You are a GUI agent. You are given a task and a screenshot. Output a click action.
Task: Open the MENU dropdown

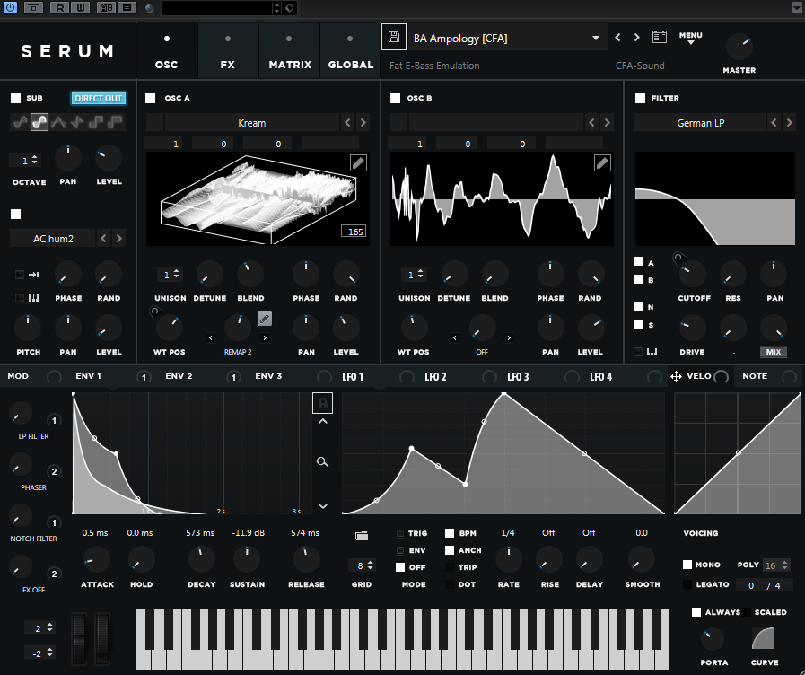point(690,38)
